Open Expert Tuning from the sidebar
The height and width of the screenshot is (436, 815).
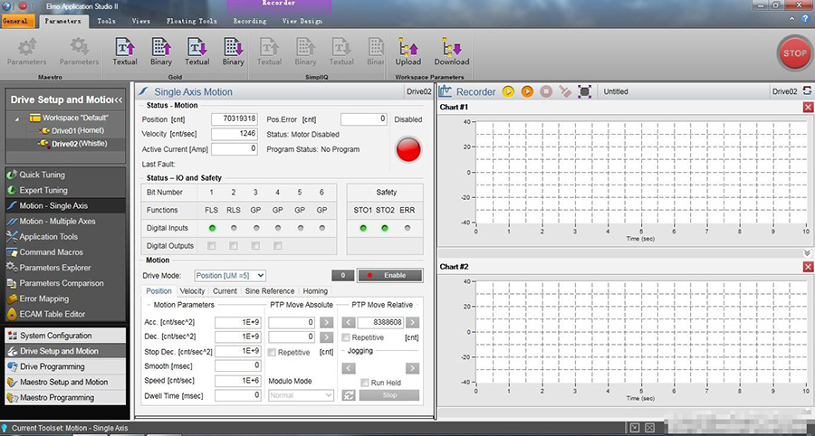point(43,190)
